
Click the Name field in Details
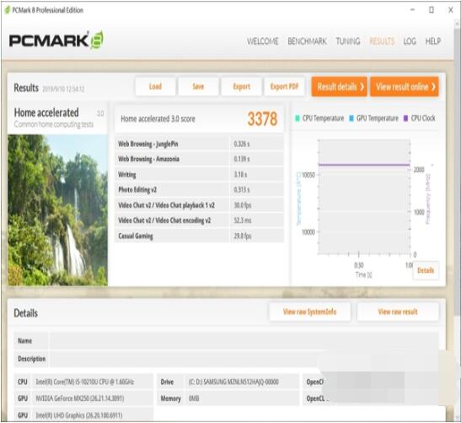click(x=244, y=341)
